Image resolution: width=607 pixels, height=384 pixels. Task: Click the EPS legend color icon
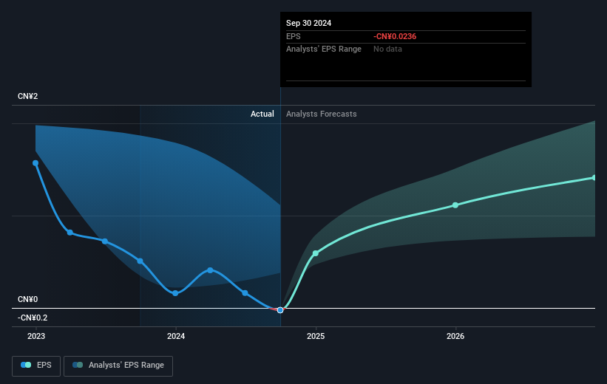point(26,365)
